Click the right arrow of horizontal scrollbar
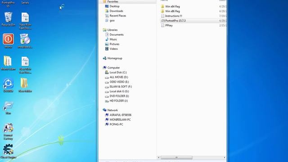 click(x=225, y=157)
